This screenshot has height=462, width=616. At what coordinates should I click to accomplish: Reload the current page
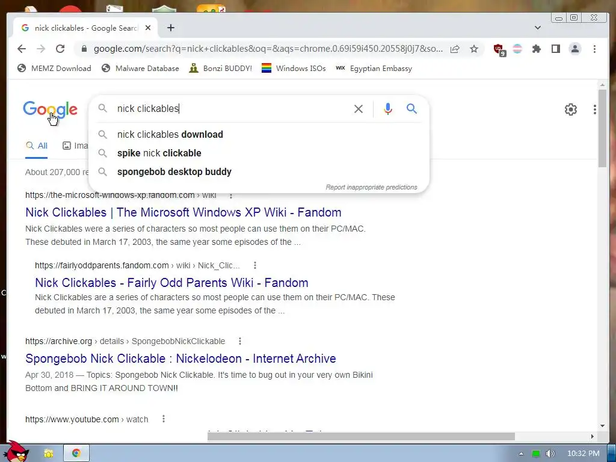point(60,49)
